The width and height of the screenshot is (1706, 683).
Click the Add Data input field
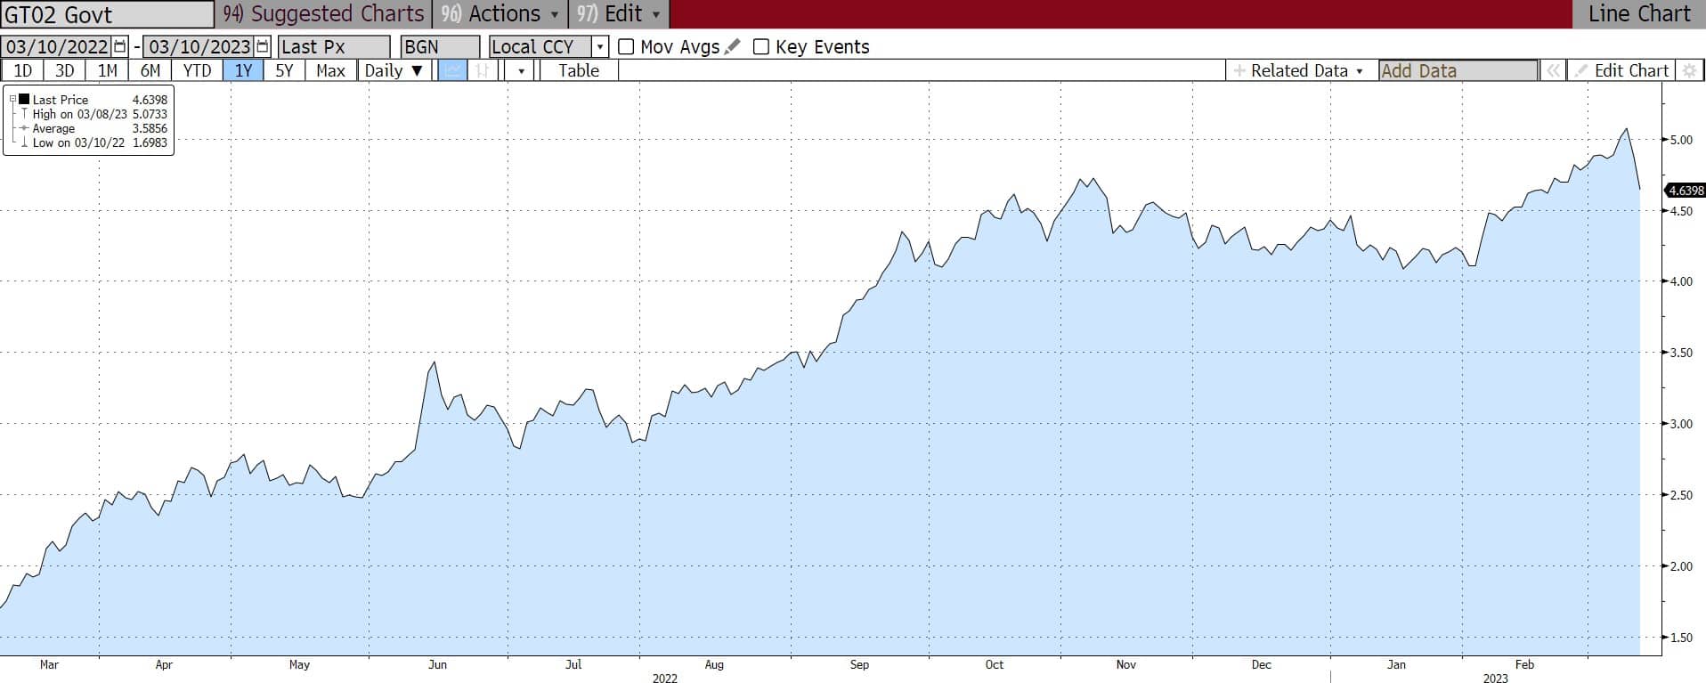pyautogui.click(x=1458, y=70)
